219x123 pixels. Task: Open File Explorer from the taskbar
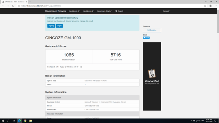[30, 121]
